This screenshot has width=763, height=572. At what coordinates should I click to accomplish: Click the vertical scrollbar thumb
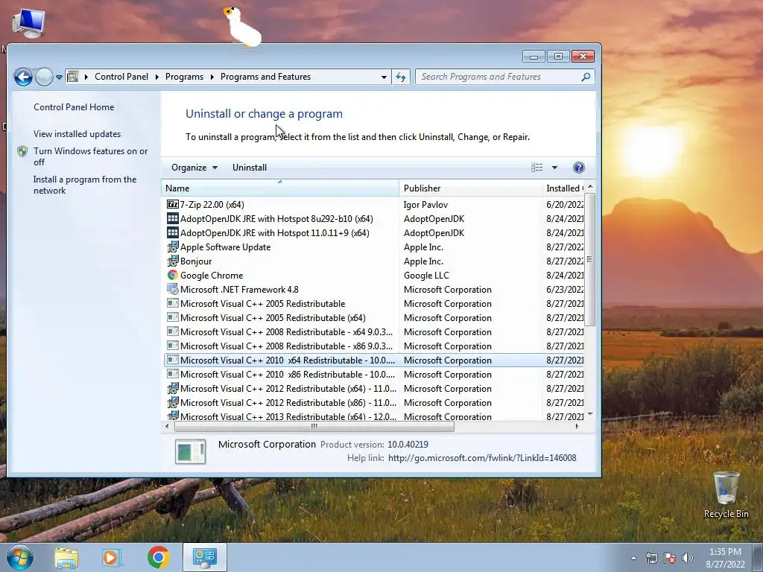click(x=590, y=259)
